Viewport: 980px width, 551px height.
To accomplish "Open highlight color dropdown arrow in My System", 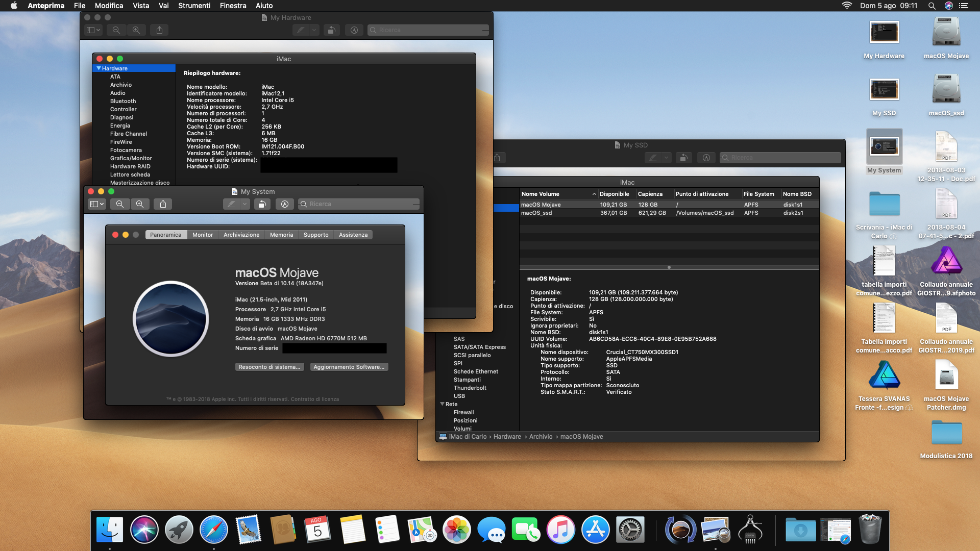I will (245, 204).
